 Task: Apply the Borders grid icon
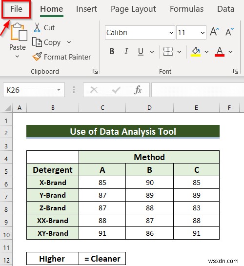click(x=168, y=51)
